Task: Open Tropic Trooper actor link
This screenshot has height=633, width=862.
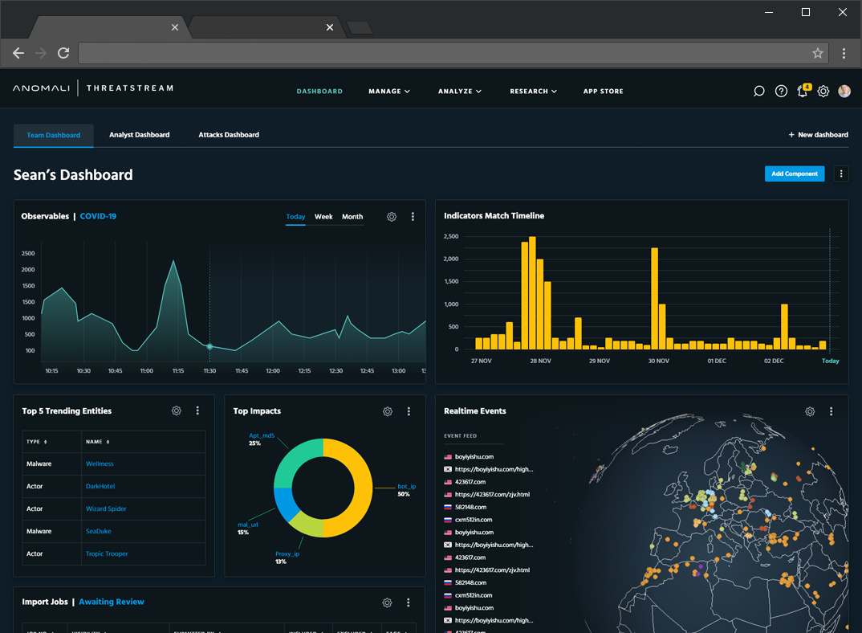Action: click(x=107, y=554)
